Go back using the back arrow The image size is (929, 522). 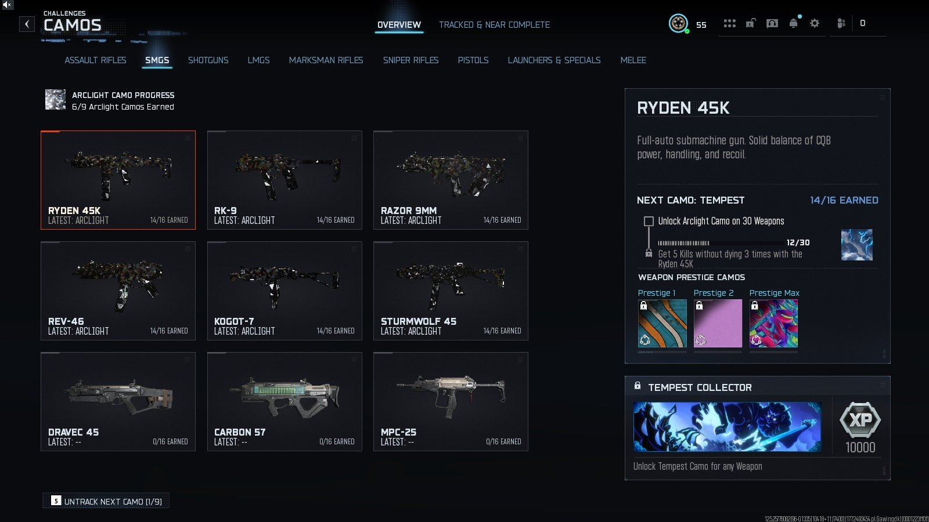click(27, 24)
